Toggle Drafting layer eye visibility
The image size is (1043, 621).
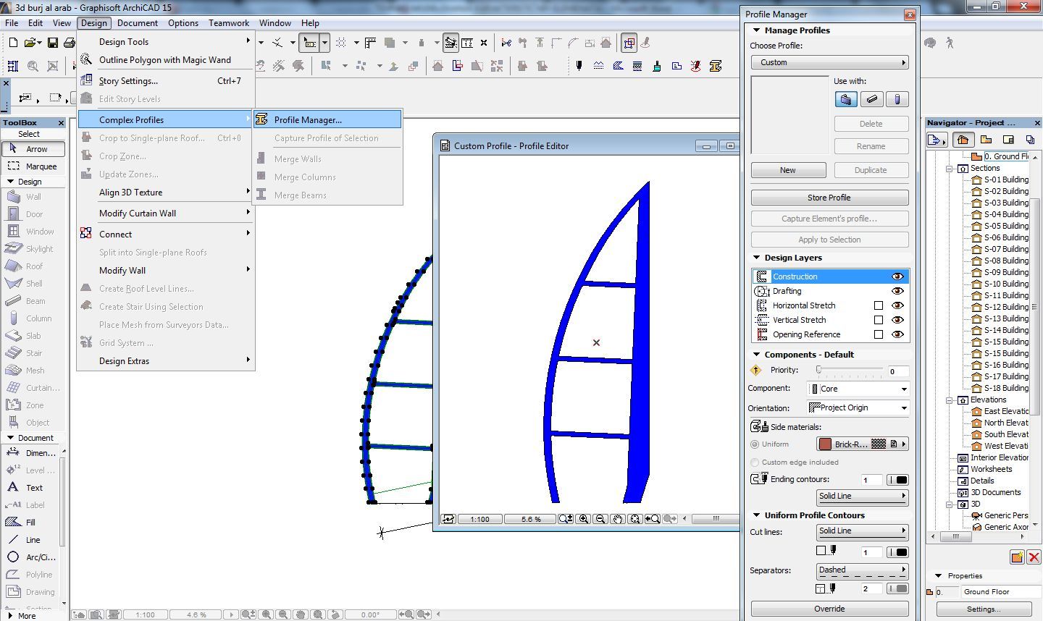(897, 291)
